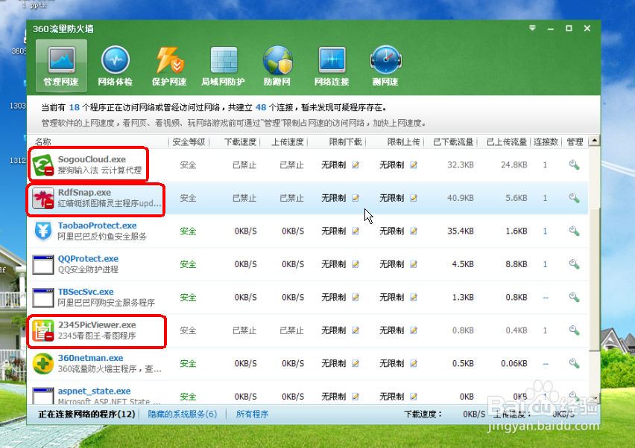635x448 pixels.
Task: Switch to 所有程序 tab
Action: click(253, 414)
